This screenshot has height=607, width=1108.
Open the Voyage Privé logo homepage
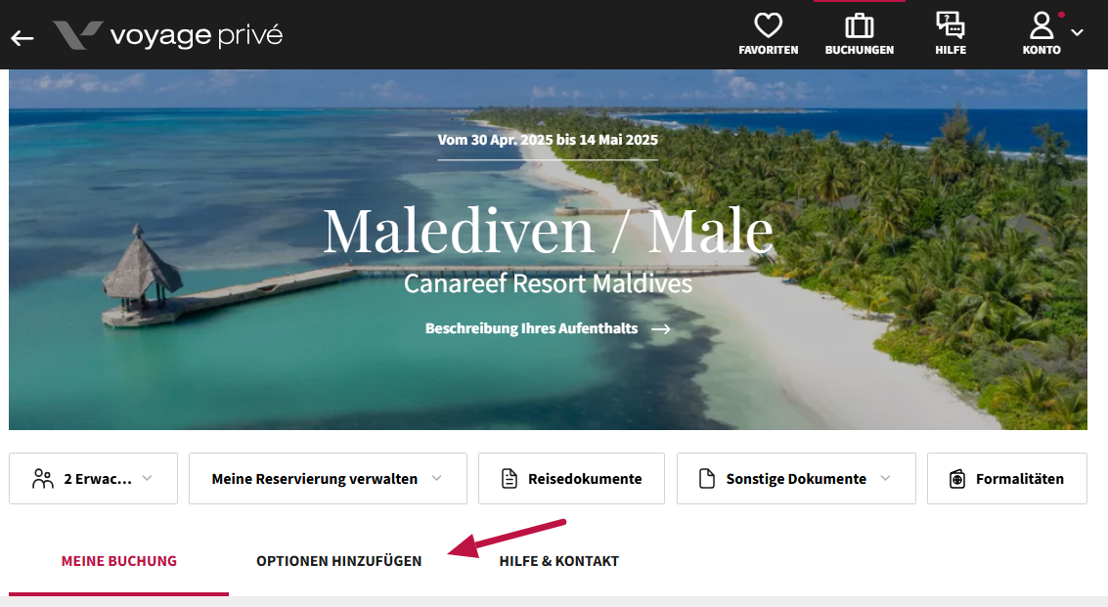tap(167, 35)
